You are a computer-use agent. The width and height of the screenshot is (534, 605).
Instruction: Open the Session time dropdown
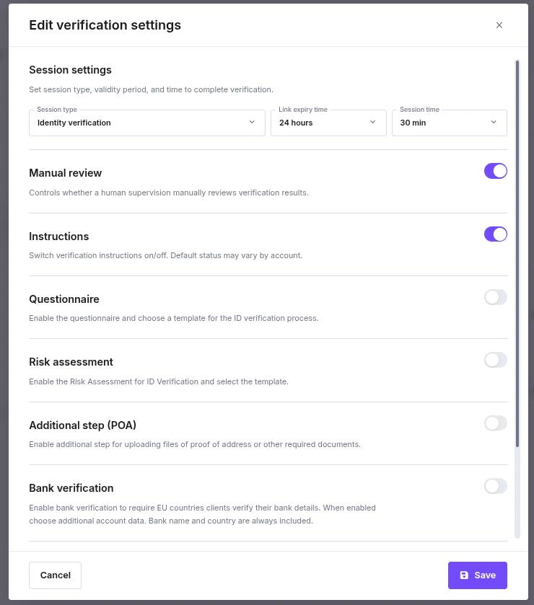tap(442, 123)
